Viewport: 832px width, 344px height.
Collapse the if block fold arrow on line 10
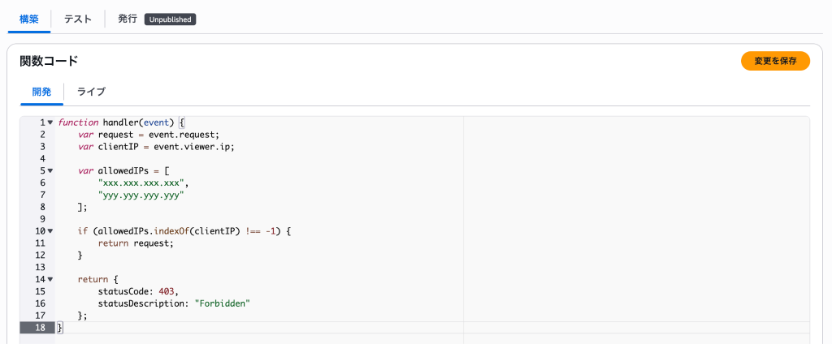click(x=50, y=231)
